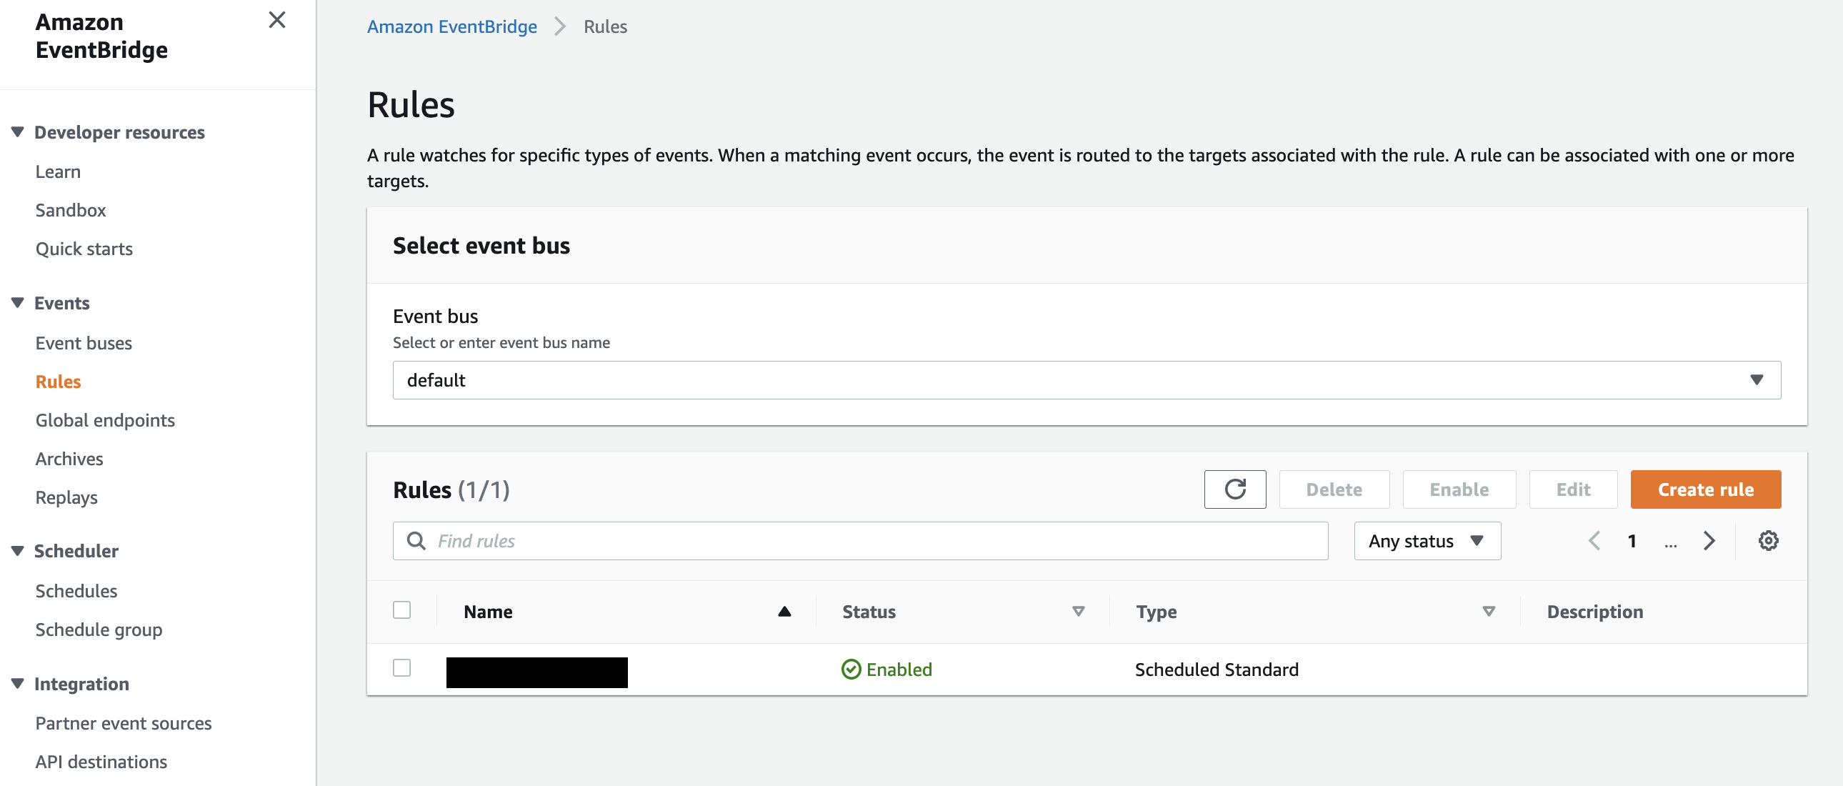This screenshot has width=1843, height=786.
Task: Sort rules by Status column arrow
Action: [x=1077, y=612]
